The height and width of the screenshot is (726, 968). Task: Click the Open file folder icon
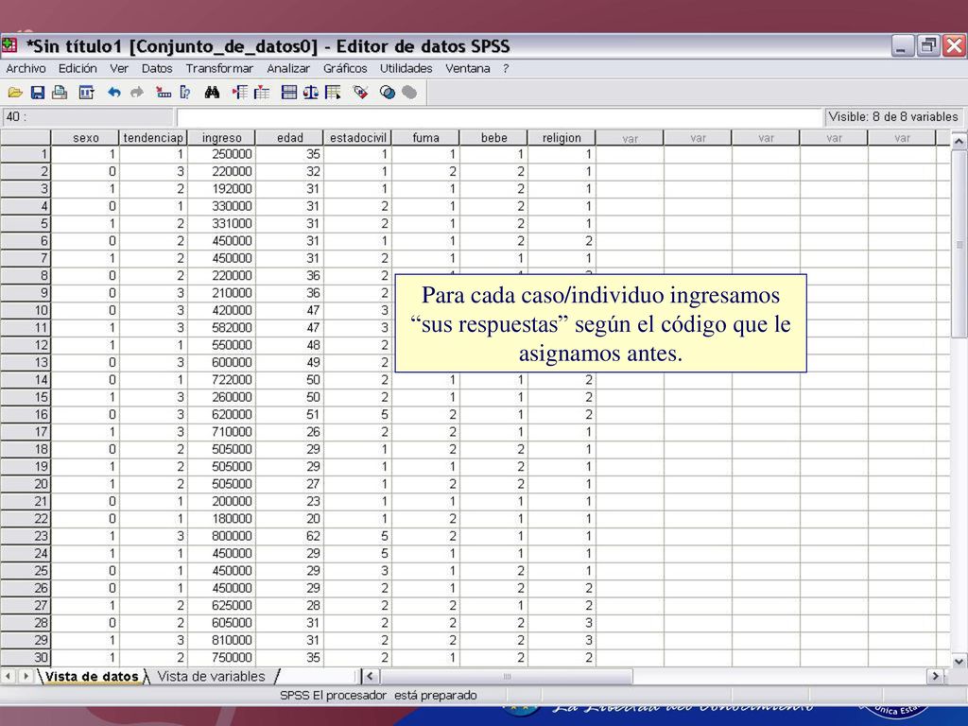15,93
